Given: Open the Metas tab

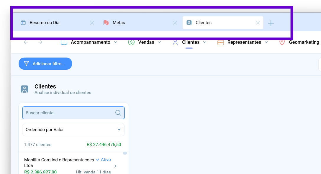Looking at the screenshot, I should [x=119, y=23].
